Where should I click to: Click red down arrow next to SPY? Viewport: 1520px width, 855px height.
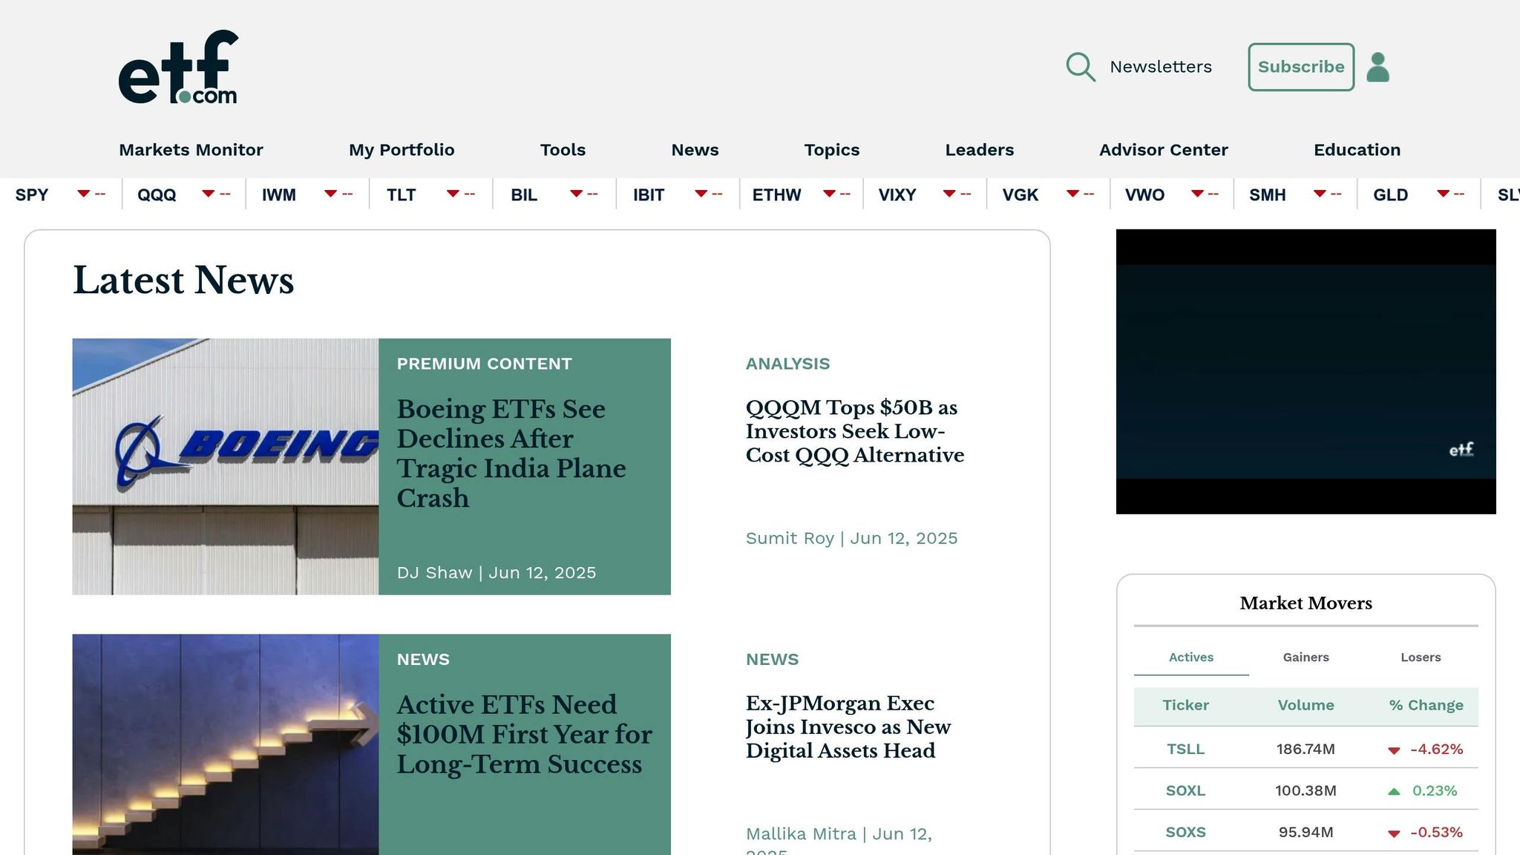pyautogui.click(x=83, y=194)
